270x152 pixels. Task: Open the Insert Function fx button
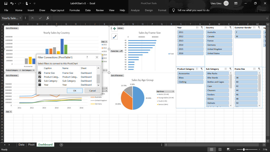point(48,18)
